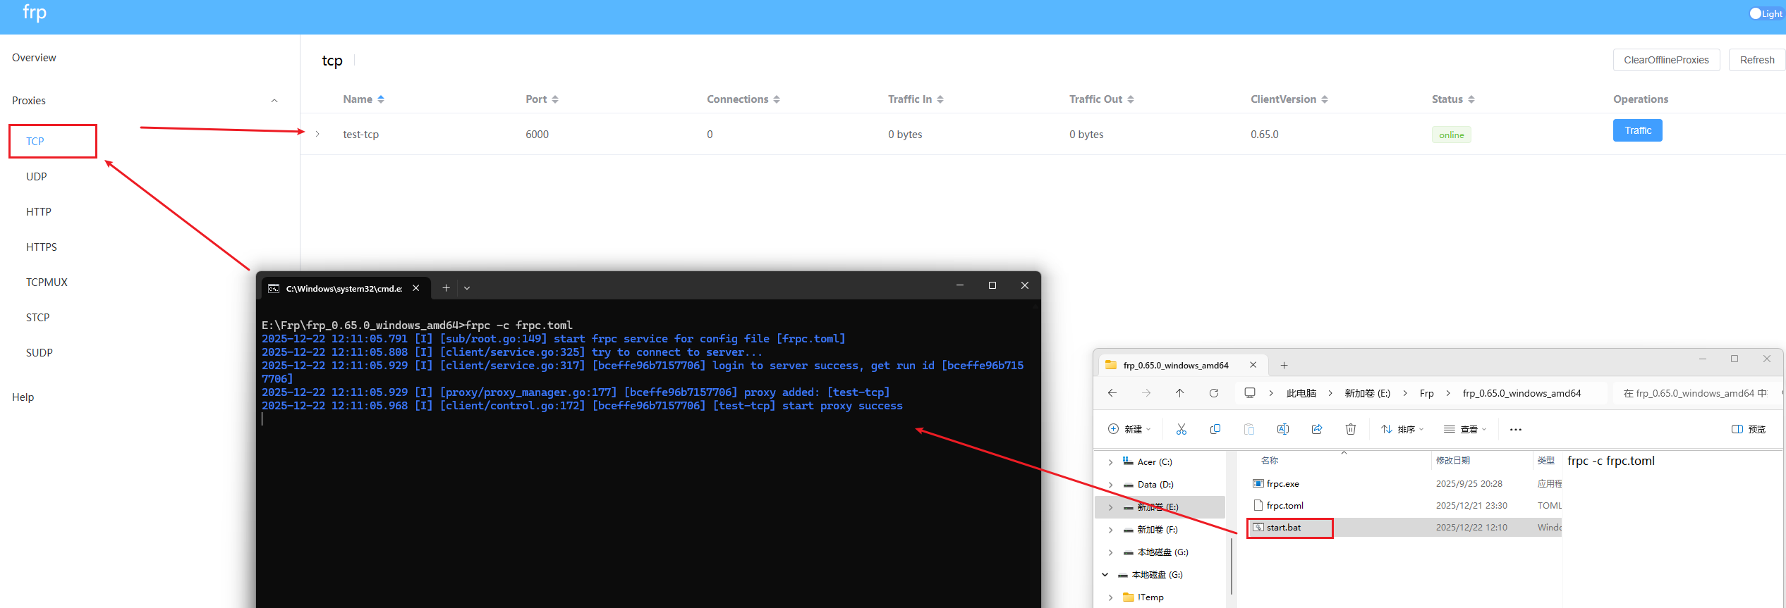Collapse the Proxies sidebar section
The width and height of the screenshot is (1786, 608).
click(x=274, y=101)
